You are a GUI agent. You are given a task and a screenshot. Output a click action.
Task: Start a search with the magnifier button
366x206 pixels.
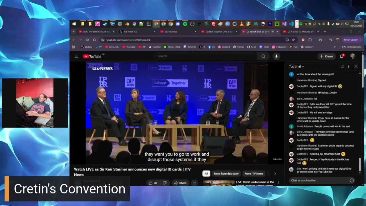click(263, 56)
